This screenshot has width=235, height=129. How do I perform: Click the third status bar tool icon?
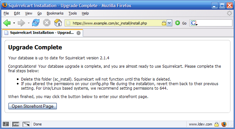click(26, 124)
